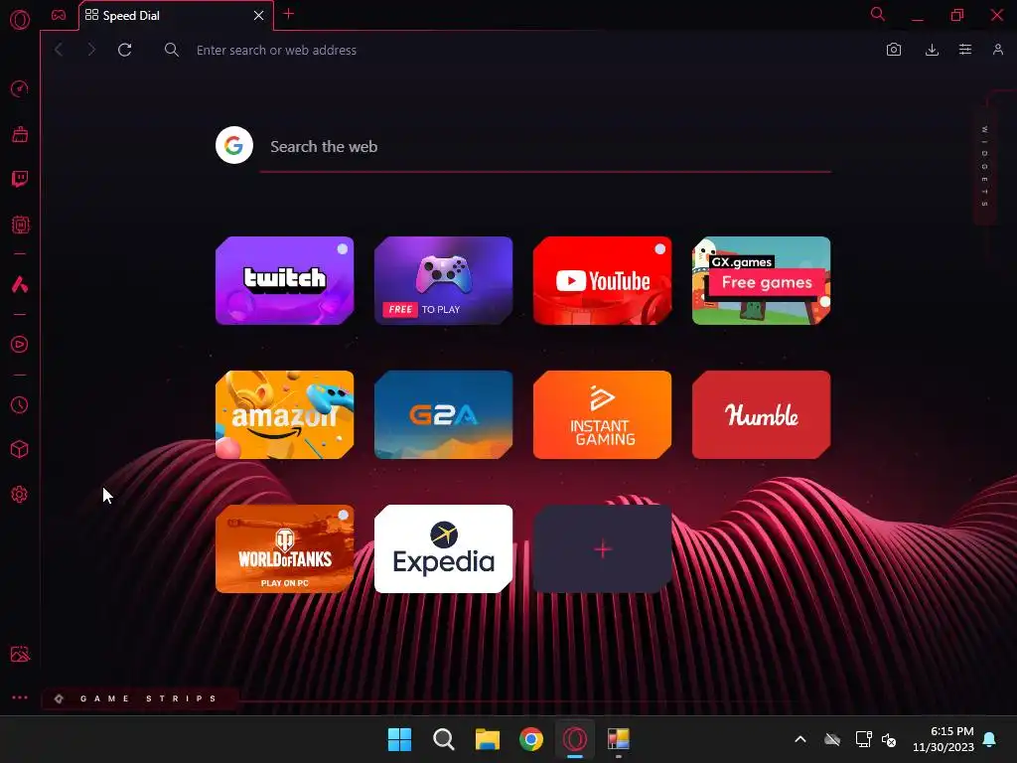Image resolution: width=1017 pixels, height=763 pixels.
Task: Show hidden tray icons chevron
Action: click(800, 739)
